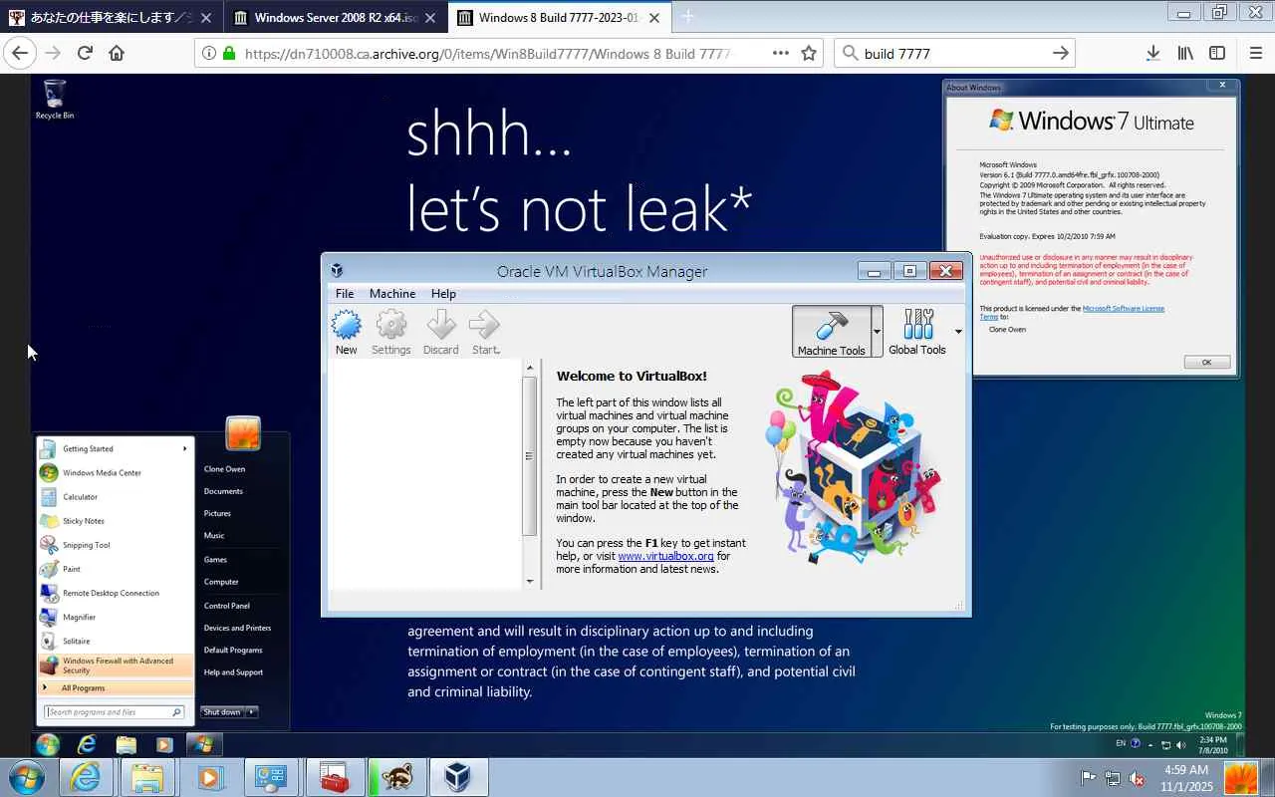This screenshot has height=797, width=1275.
Task: Click the Shut down button
Action: 222,712
